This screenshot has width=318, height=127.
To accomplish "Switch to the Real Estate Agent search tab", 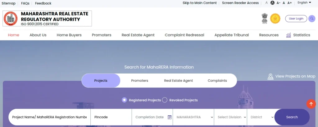I will coord(179,80).
